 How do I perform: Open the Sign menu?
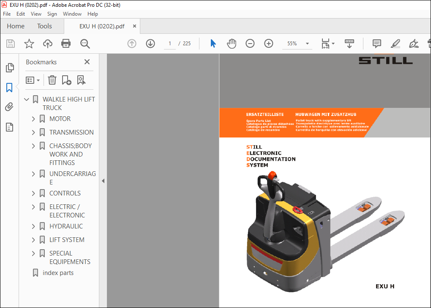click(x=52, y=14)
